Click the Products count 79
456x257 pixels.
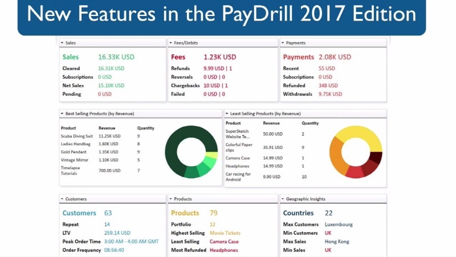(213, 213)
